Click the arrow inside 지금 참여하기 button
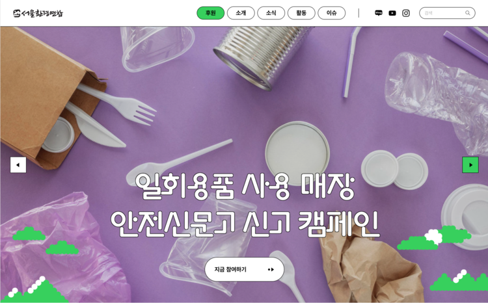The width and height of the screenshot is (488, 303). pyautogui.click(x=271, y=269)
